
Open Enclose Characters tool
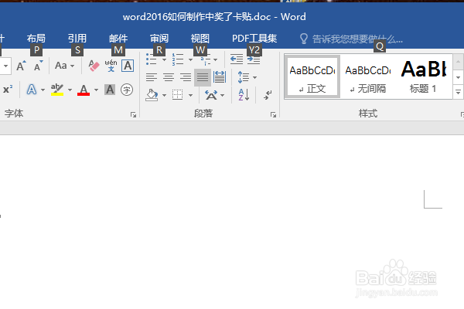(x=127, y=90)
